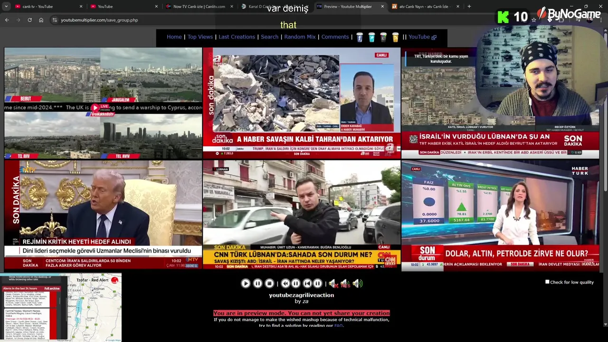The height and width of the screenshot is (342, 608).
Task: Click the Beirut, Jerusalem, Tel Aviv camera feed
Action: tap(103, 103)
